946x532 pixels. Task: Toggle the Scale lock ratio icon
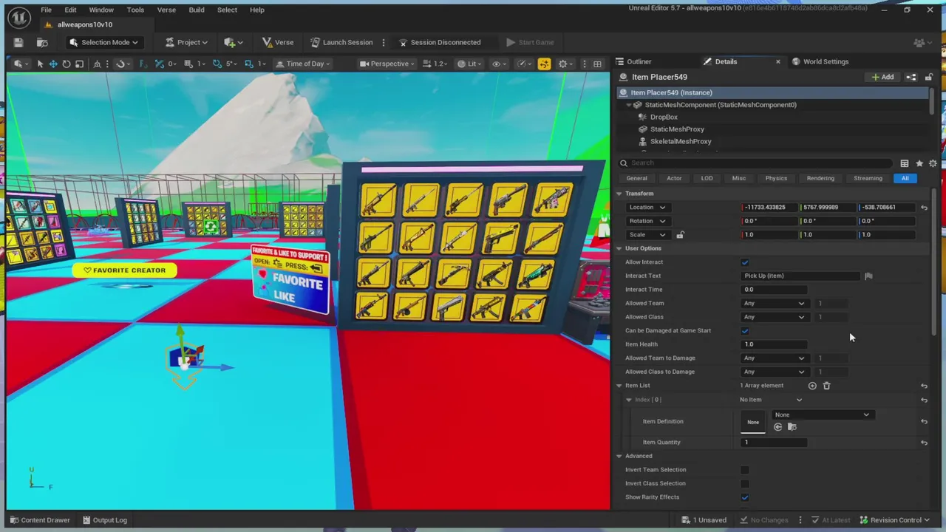[680, 235]
